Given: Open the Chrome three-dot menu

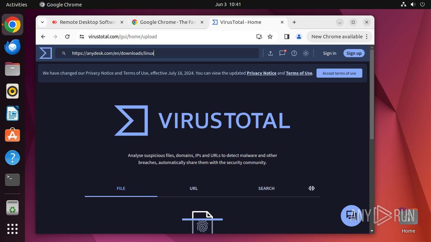Looking at the screenshot, I should pos(367,37).
